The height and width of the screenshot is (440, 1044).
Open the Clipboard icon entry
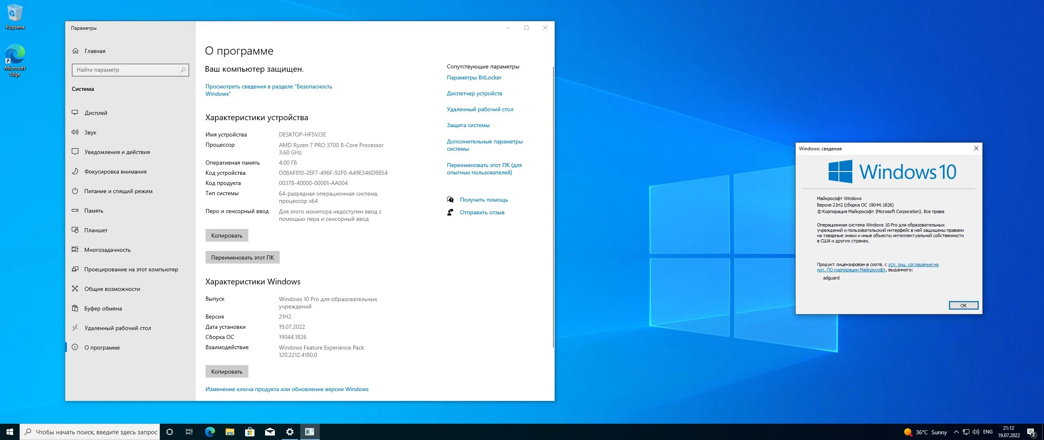tap(75, 308)
